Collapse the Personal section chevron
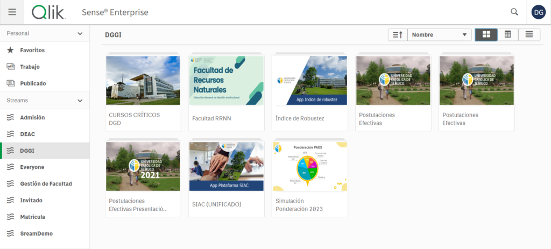The height and width of the screenshot is (249, 551). 80,34
